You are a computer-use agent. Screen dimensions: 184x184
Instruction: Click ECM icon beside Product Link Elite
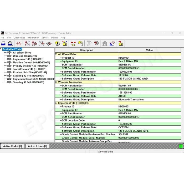click(9, 72)
